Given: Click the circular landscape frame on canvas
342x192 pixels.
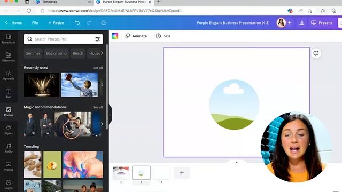Looking at the screenshot, I should (234, 105).
